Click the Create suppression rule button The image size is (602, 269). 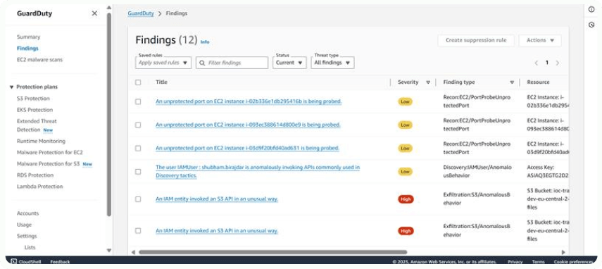476,40
